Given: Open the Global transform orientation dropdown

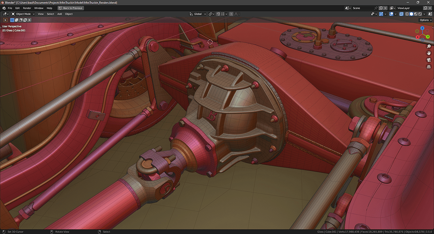Looking at the screenshot, I should (198, 14).
